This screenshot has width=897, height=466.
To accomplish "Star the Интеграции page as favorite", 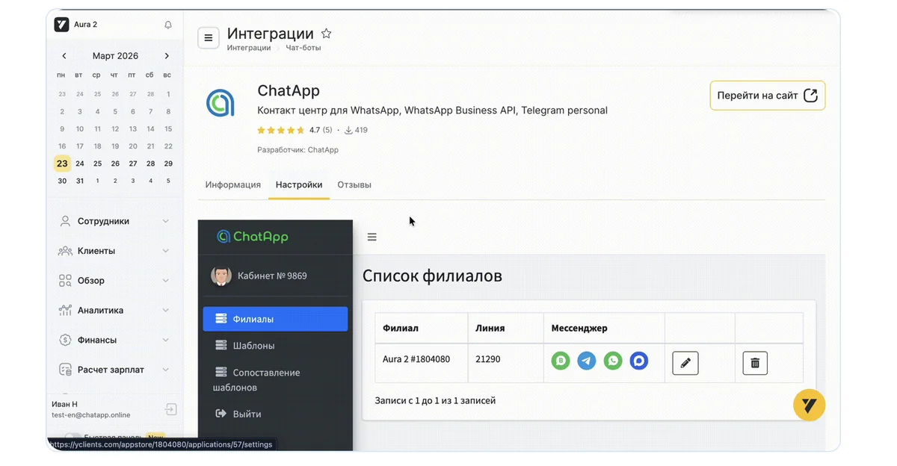I will (326, 34).
